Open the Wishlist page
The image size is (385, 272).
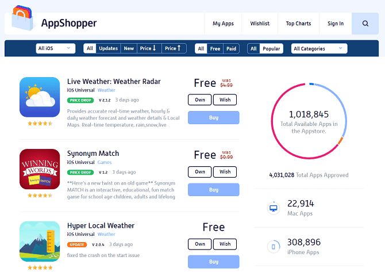260,24
